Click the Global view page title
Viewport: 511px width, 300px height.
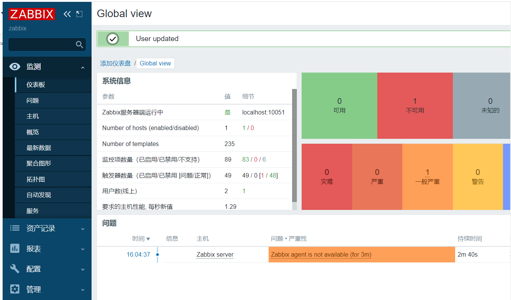(x=124, y=14)
